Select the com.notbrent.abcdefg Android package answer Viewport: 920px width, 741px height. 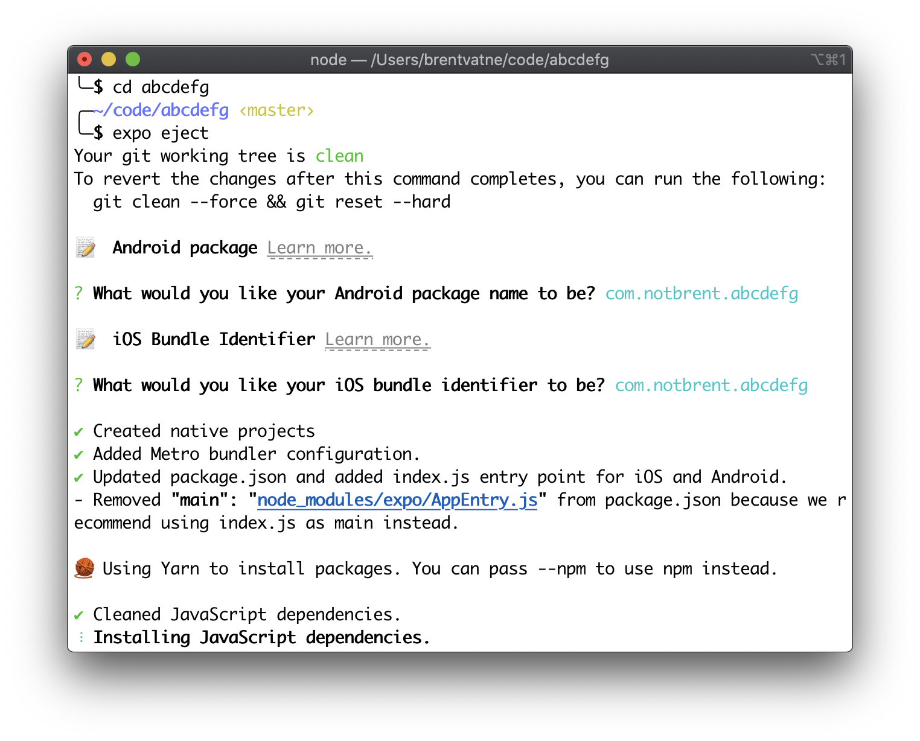pos(701,294)
